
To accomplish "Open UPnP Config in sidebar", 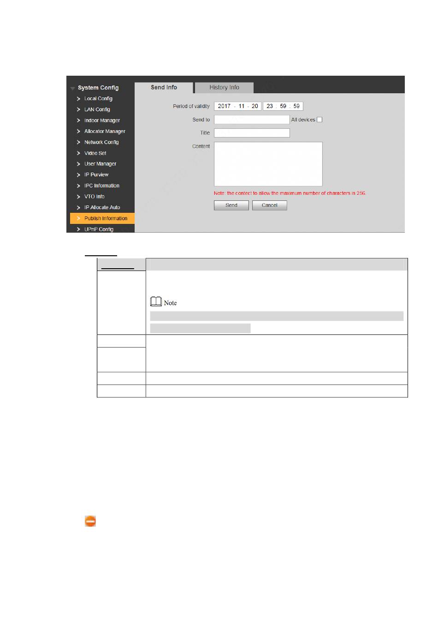I will click(99, 229).
